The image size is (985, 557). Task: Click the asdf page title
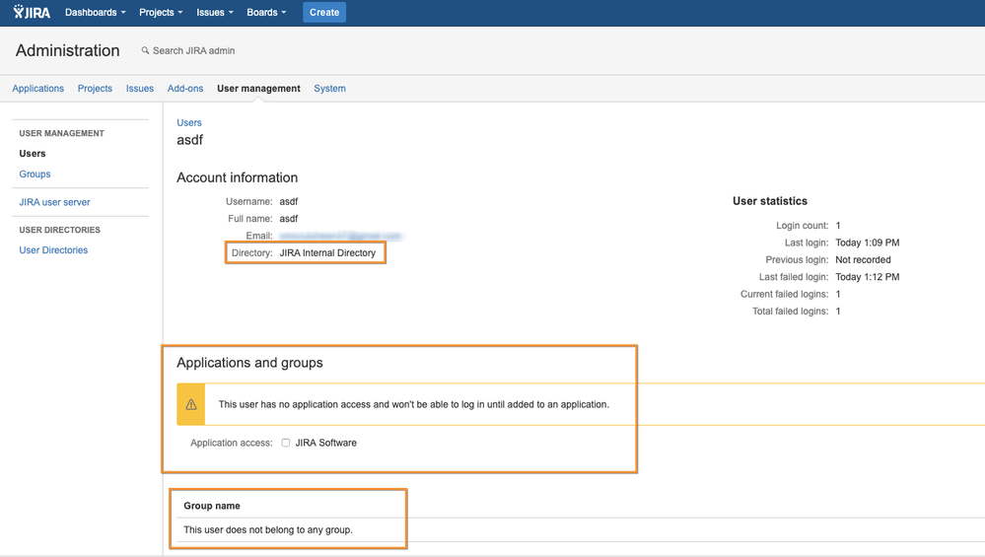tap(189, 140)
